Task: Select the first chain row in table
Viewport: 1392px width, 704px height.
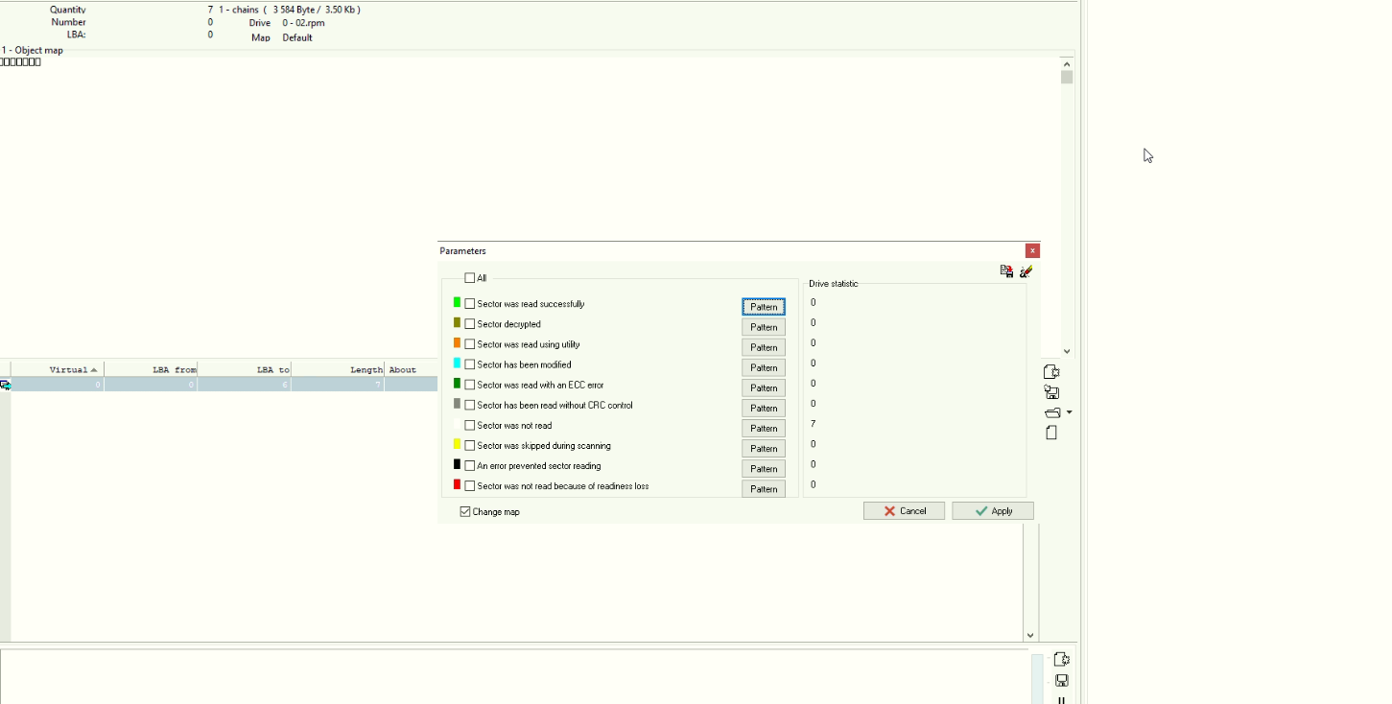Action: pyautogui.click(x=219, y=385)
